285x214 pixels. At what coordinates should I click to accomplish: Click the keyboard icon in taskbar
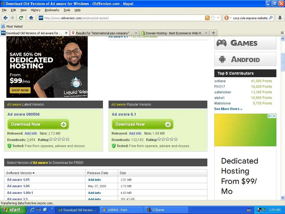coord(249,210)
